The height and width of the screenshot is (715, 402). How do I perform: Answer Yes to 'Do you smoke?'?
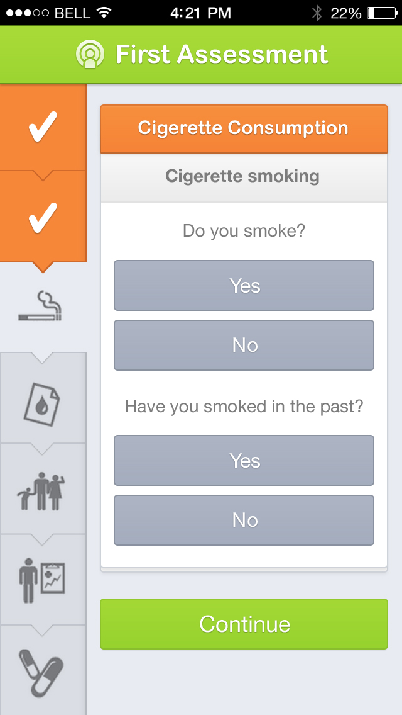(244, 286)
